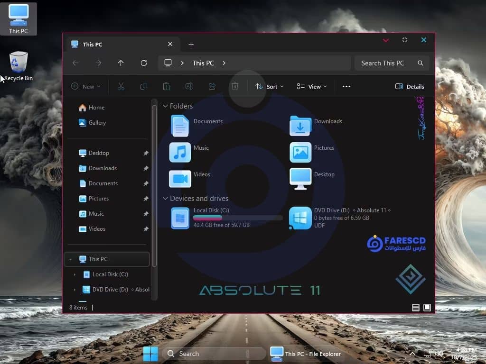Image resolution: width=486 pixels, height=364 pixels.
Task: Toggle the Details pane button
Action: pyautogui.click(x=410, y=86)
